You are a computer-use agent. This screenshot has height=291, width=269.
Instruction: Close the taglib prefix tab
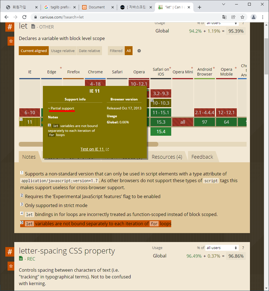point(75,7)
